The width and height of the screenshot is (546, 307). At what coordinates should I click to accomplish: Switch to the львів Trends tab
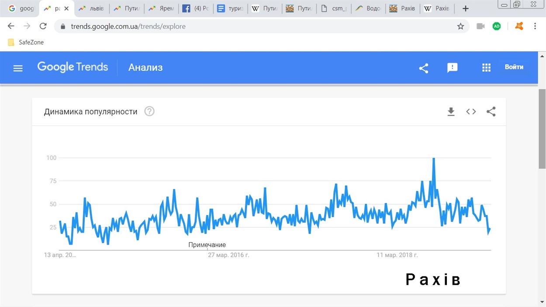(91, 8)
